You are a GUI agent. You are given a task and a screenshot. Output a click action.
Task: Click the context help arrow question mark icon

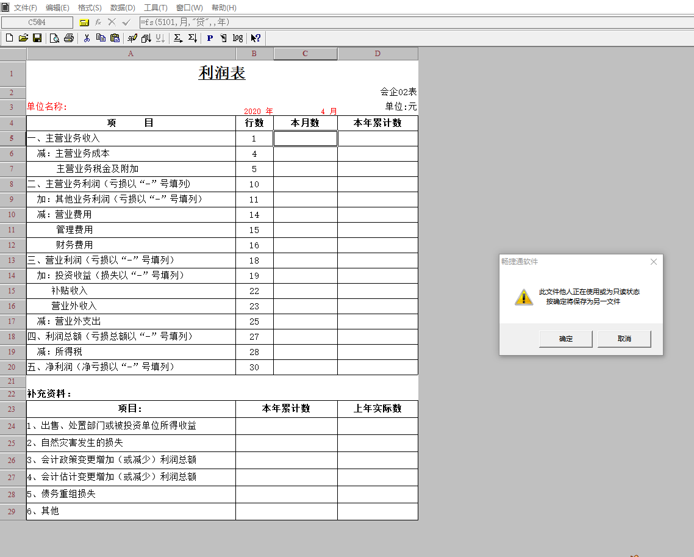click(x=256, y=38)
